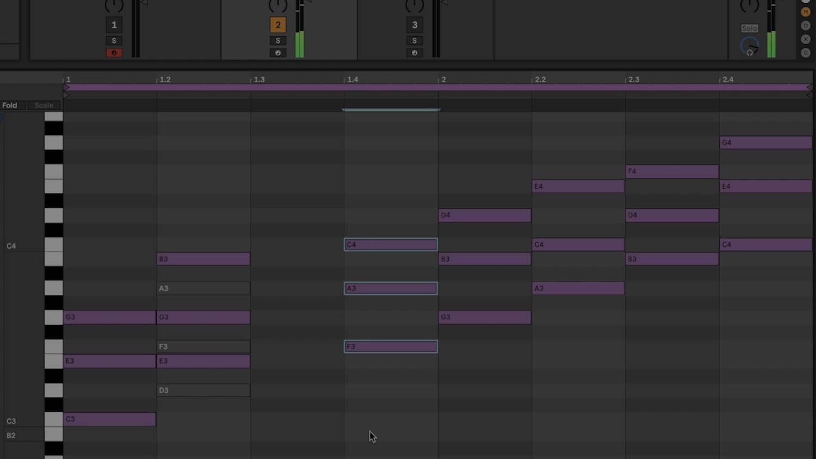Select the D4 note starting at 2.3
This screenshot has width=816, height=459.
click(672, 215)
